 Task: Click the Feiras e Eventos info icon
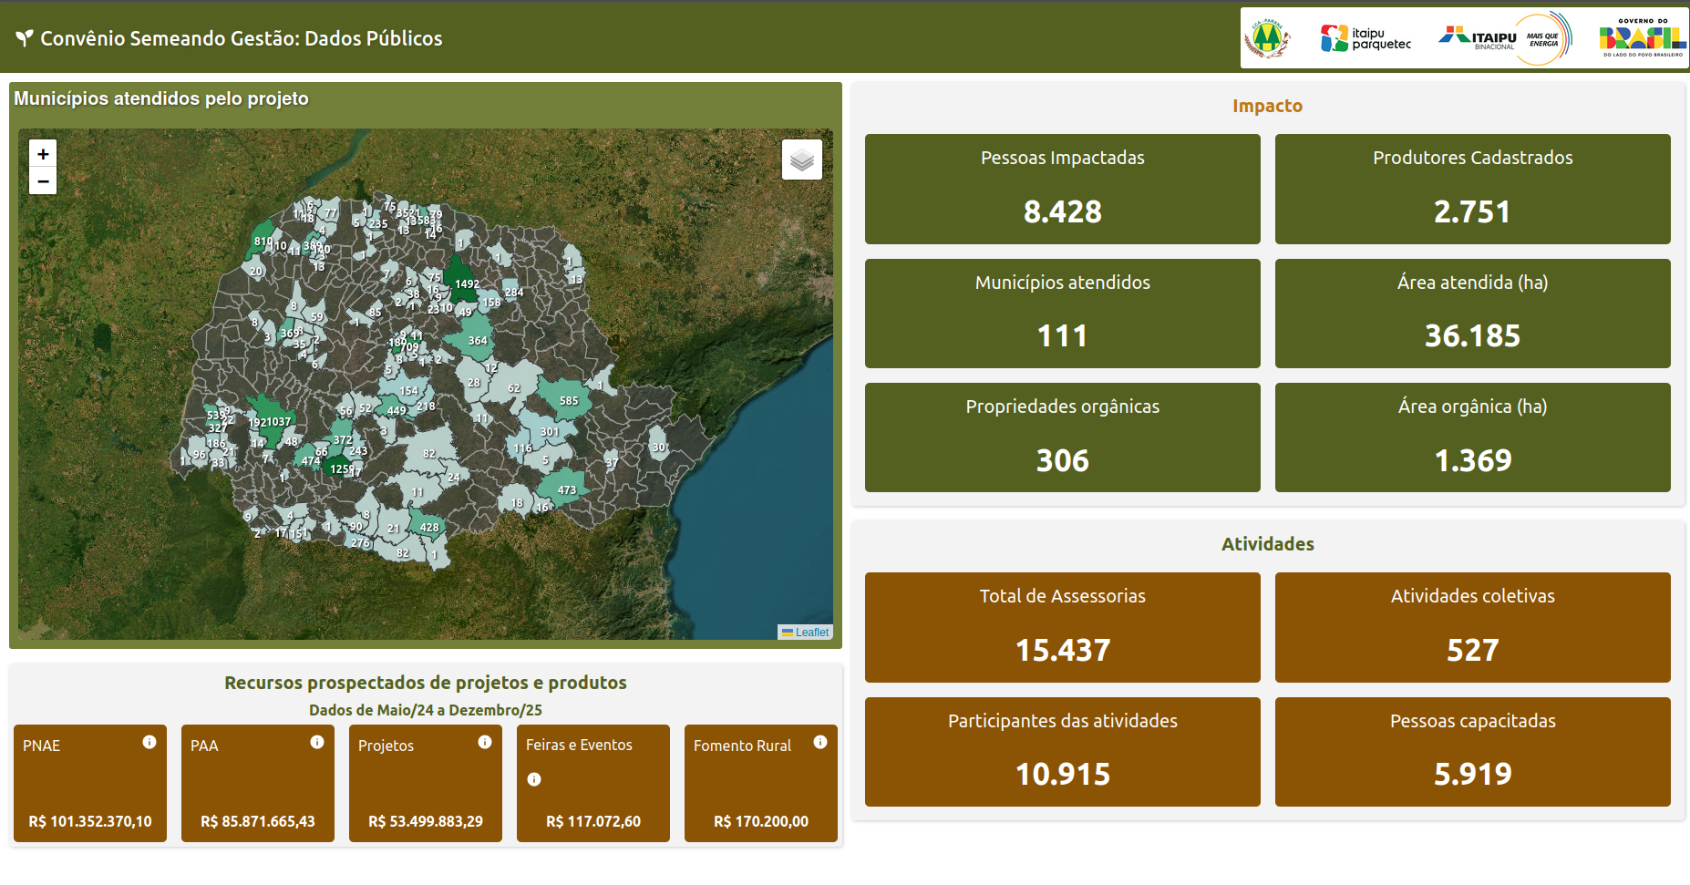[534, 779]
